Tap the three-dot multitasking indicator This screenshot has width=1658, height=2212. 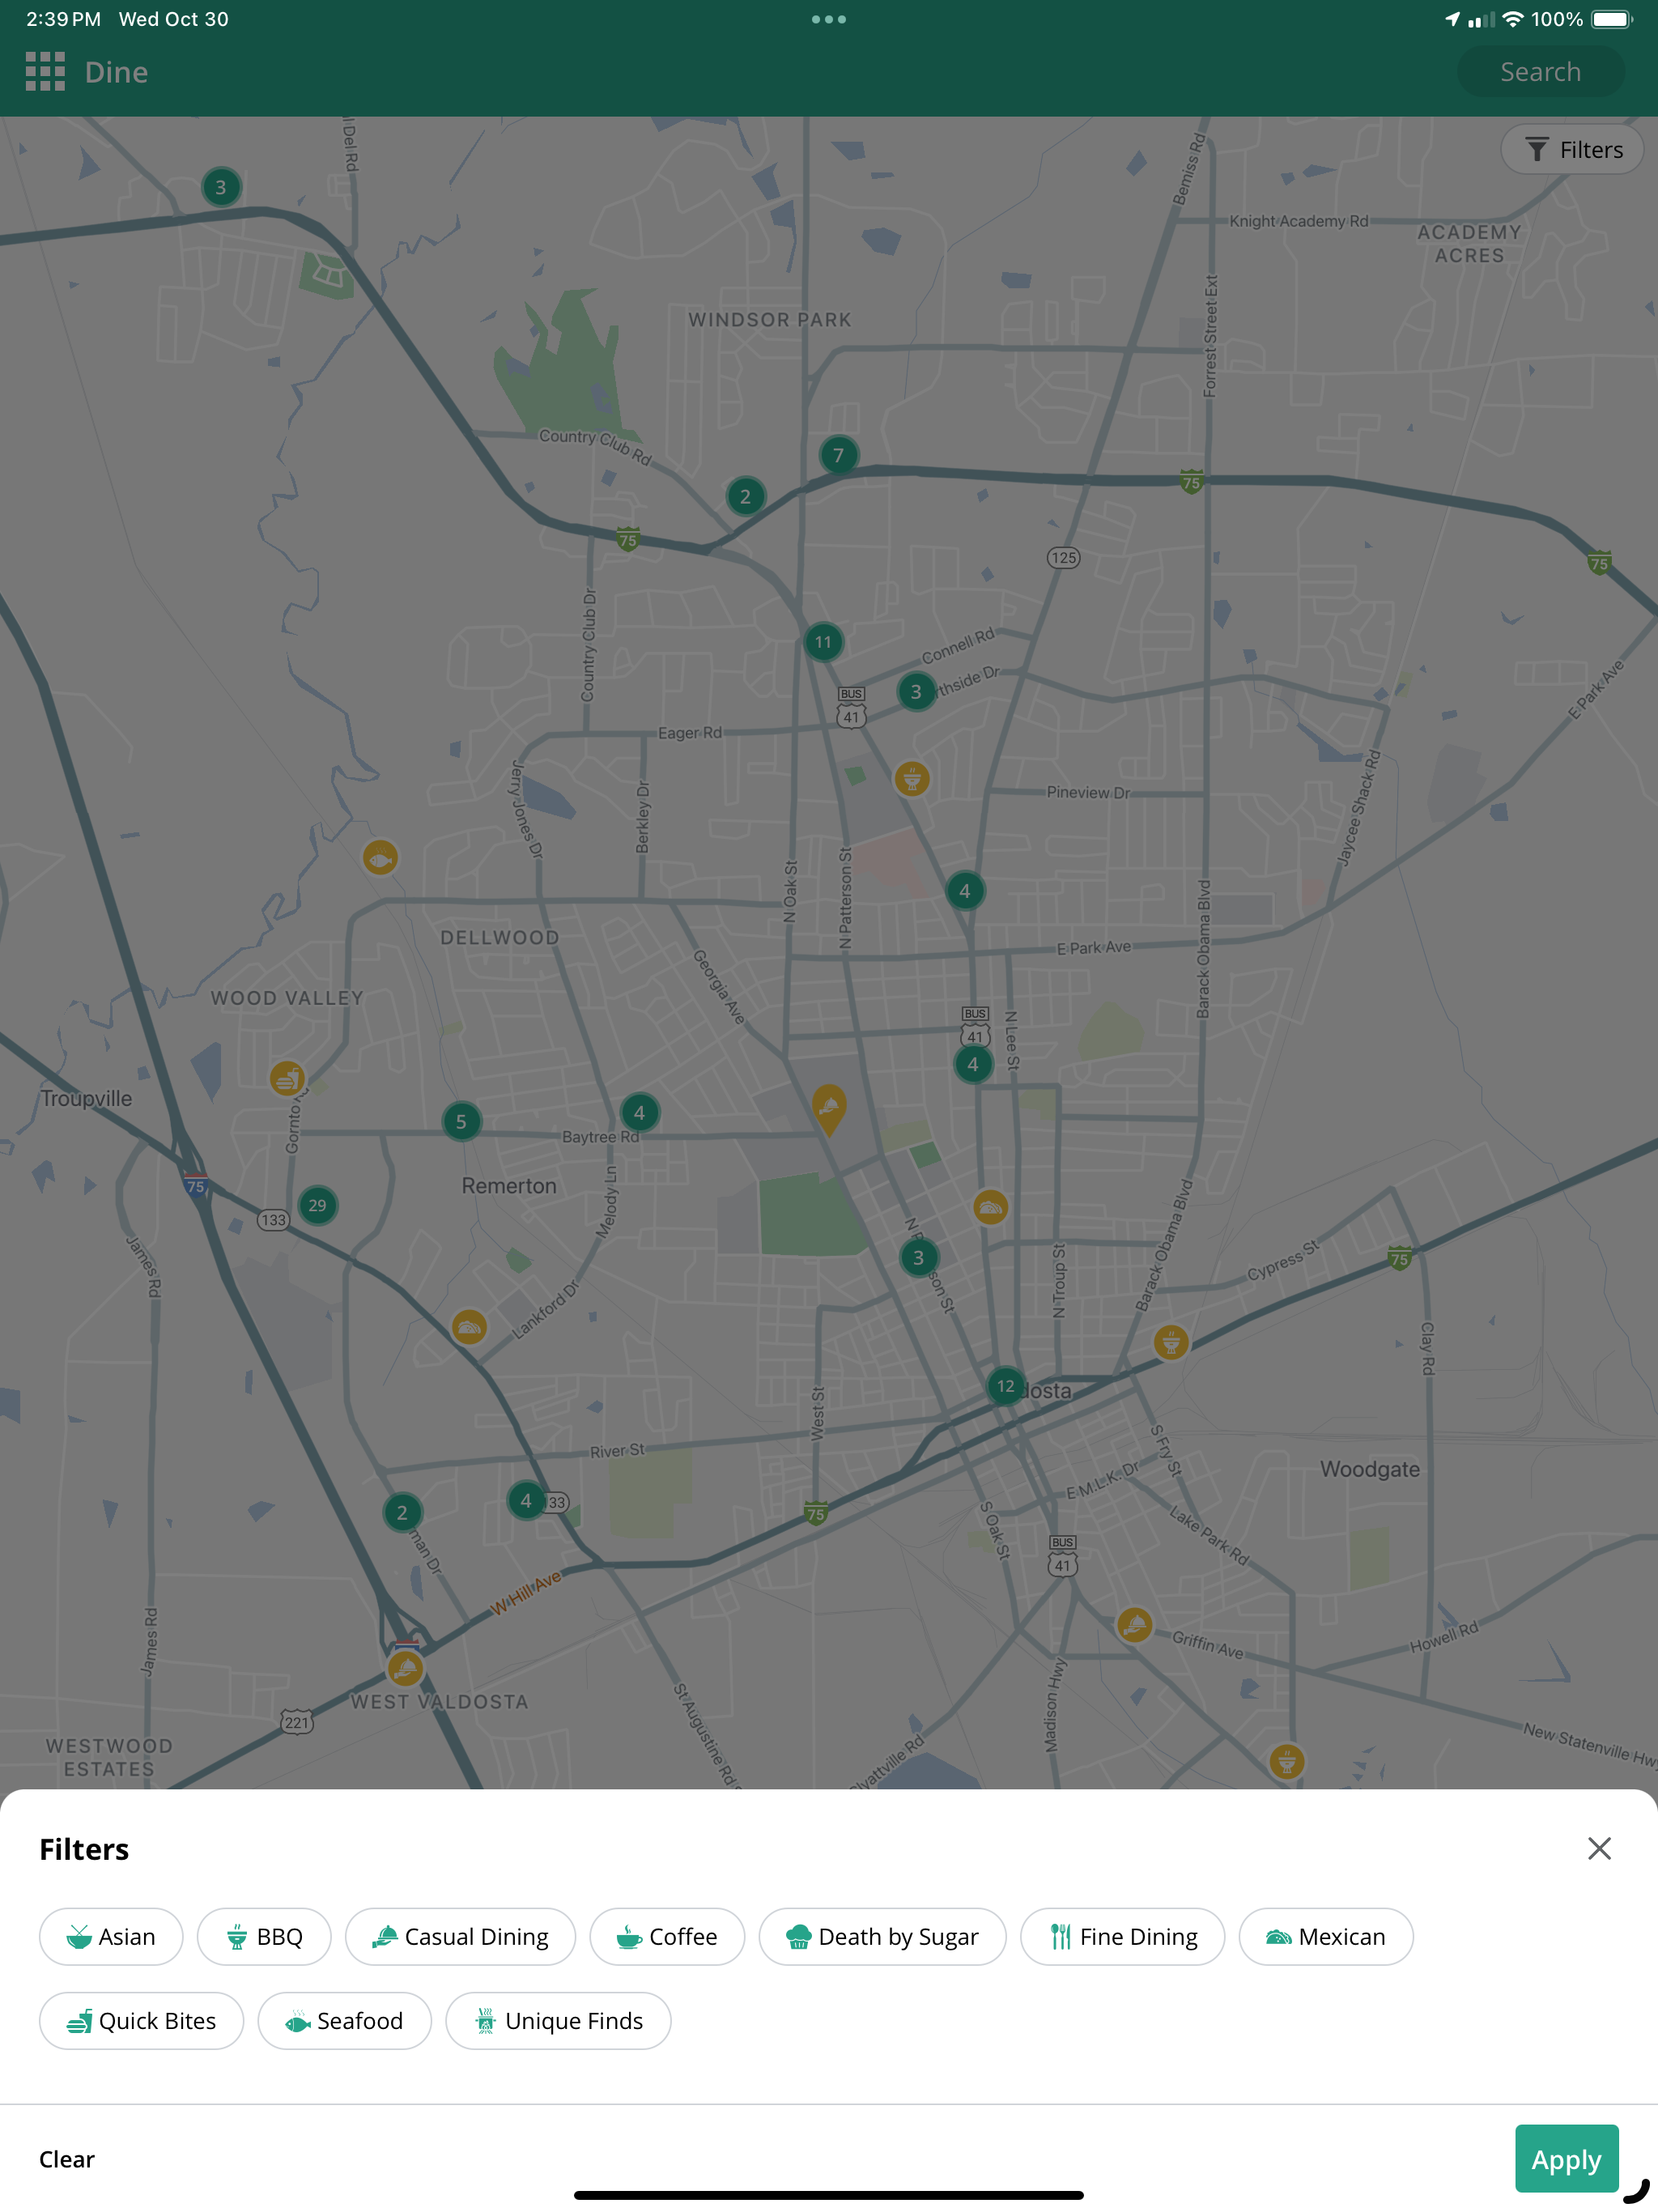point(829,19)
